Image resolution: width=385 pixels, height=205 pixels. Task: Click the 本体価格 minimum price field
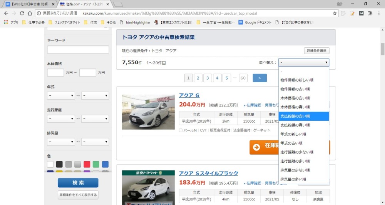[x=55, y=73]
